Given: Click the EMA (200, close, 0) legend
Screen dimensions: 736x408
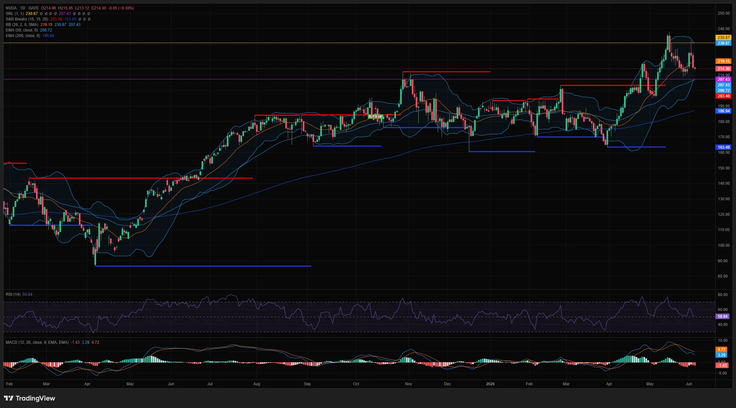Looking at the screenshot, I should click(23, 36).
